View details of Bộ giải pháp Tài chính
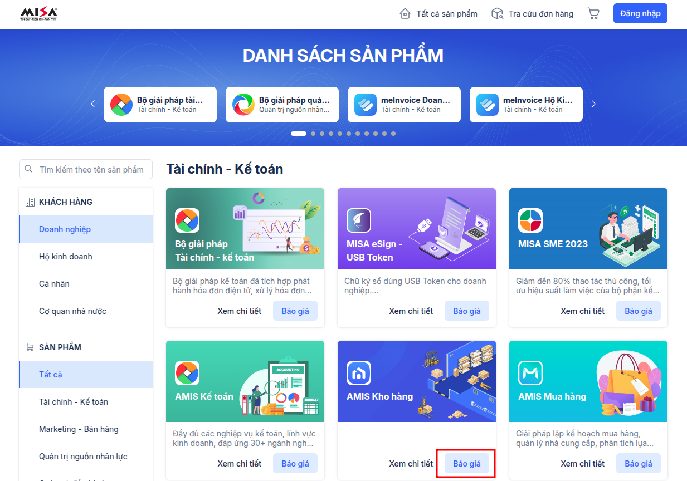 tap(239, 311)
